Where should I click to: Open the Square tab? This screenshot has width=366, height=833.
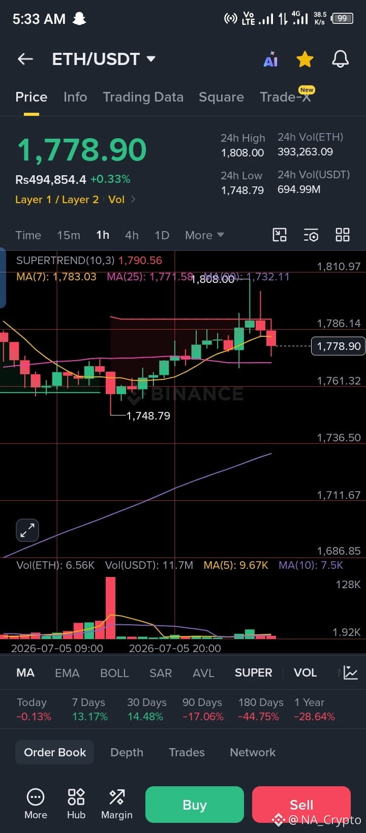221,97
